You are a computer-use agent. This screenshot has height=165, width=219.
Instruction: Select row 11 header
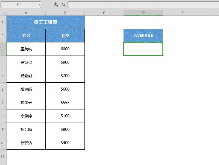pyautogui.click(x=3, y=156)
